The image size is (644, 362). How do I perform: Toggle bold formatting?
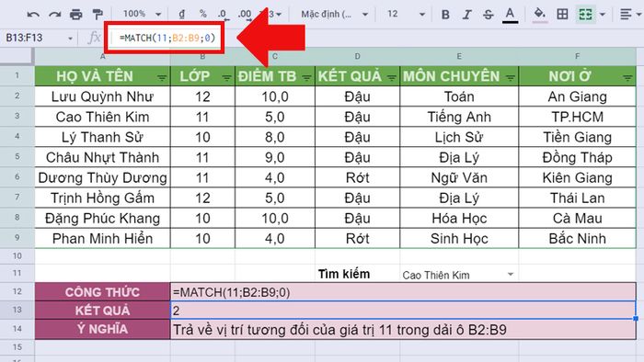[x=445, y=15]
